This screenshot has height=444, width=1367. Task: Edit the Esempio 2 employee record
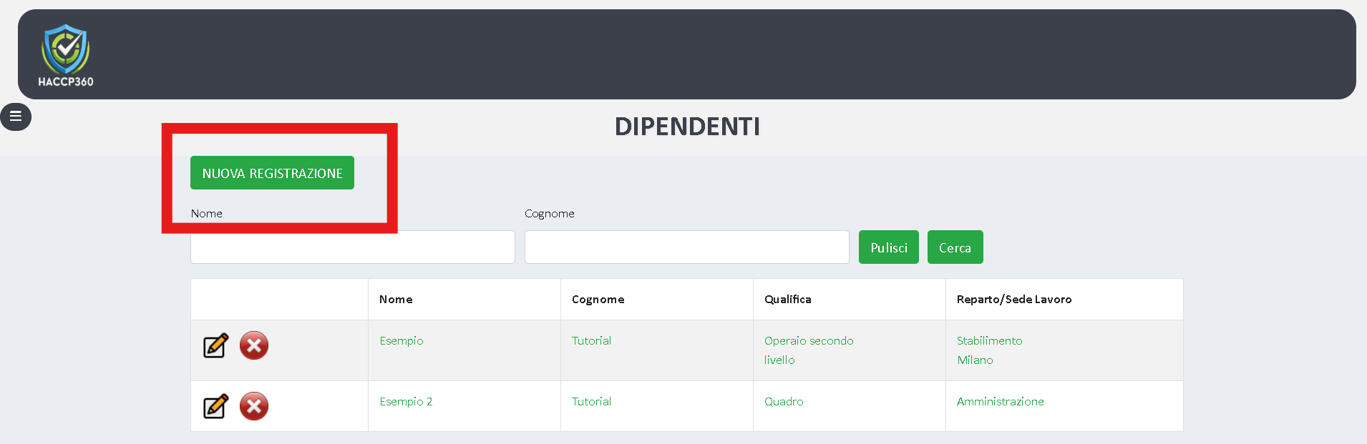tap(215, 407)
